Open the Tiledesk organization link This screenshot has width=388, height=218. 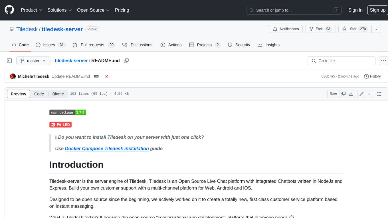point(27,29)
